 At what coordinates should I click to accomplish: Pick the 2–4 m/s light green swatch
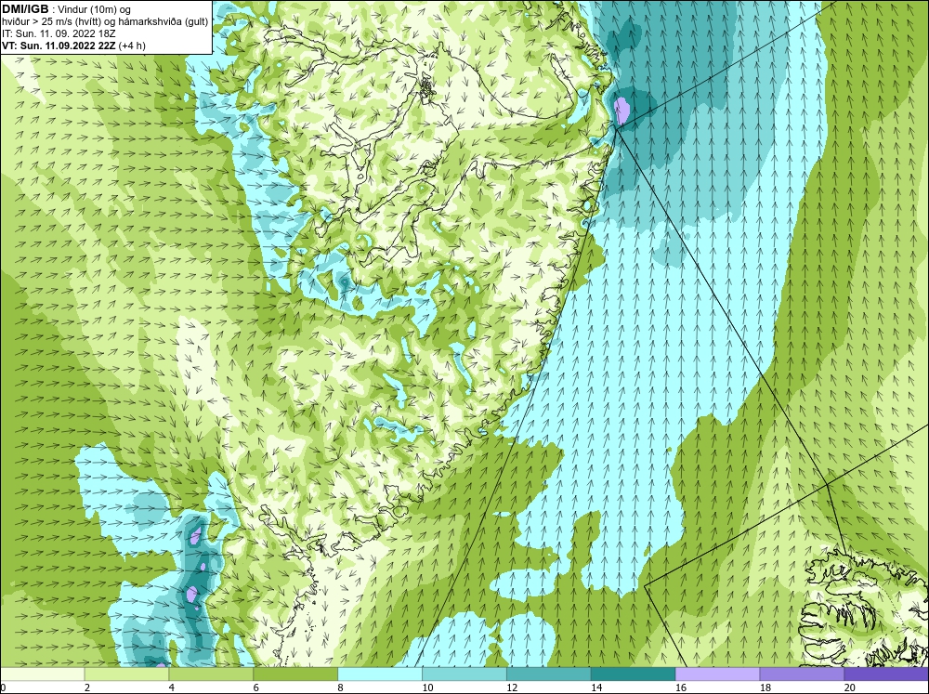pyautogui.click(x=126, y=674)
